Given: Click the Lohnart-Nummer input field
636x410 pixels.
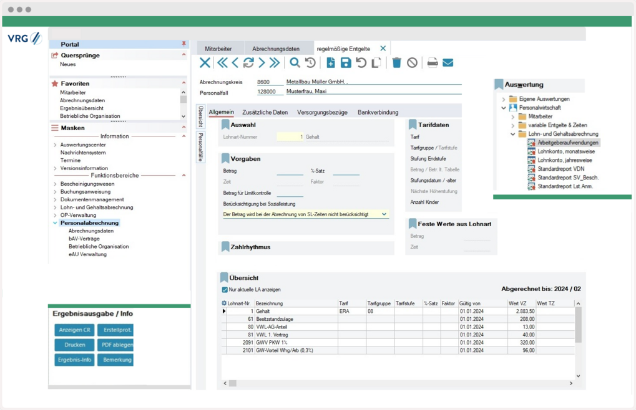Looking at the screenshot, I should click(290, 137).
